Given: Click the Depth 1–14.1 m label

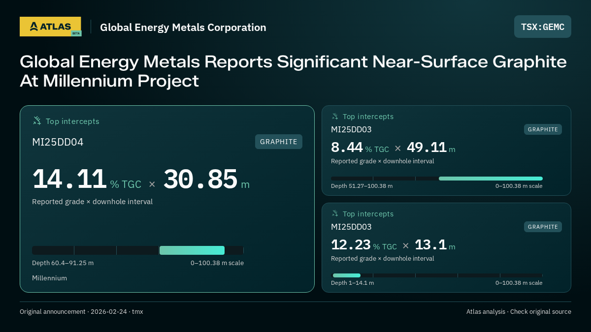Looking at the screenshot, I should 352,283.
